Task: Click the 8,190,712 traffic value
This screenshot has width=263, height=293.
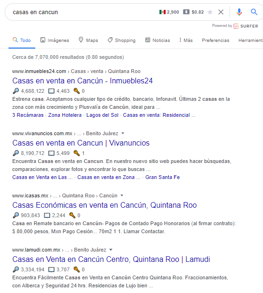Action: pyautogui.click(x=32, y=153)
